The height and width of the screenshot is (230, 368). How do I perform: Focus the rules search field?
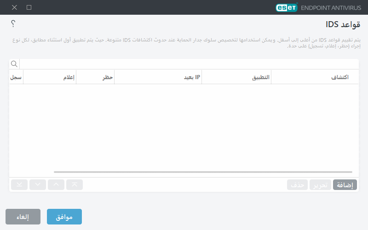pyautogui.click(x=189, y=64)
